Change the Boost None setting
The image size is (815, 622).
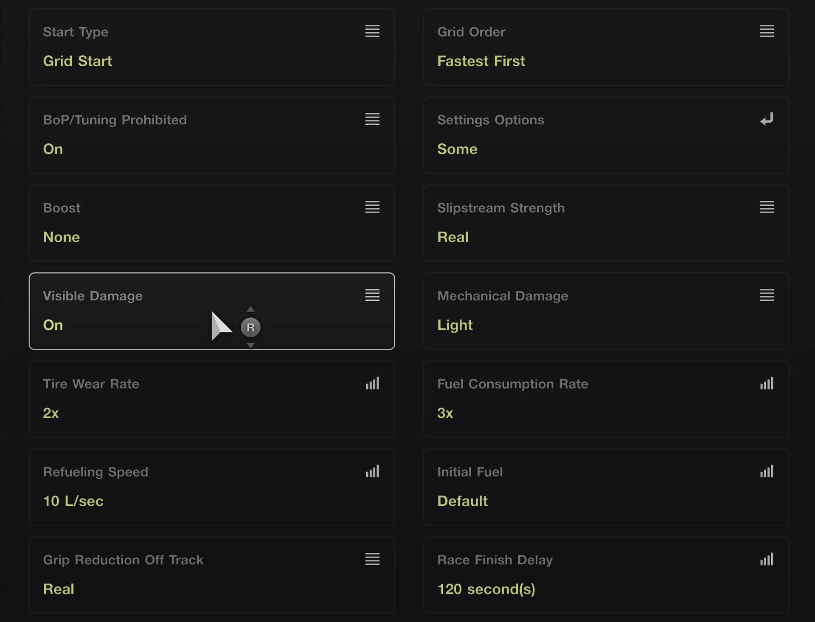(62, 237)
